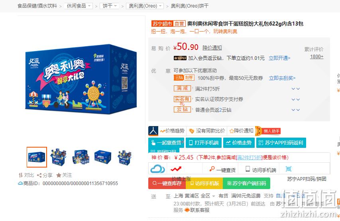The height and width of the screenshot is (221, 340).
Task: Open 1800+ cumulative reviews
Action: [x=316, y=57]
